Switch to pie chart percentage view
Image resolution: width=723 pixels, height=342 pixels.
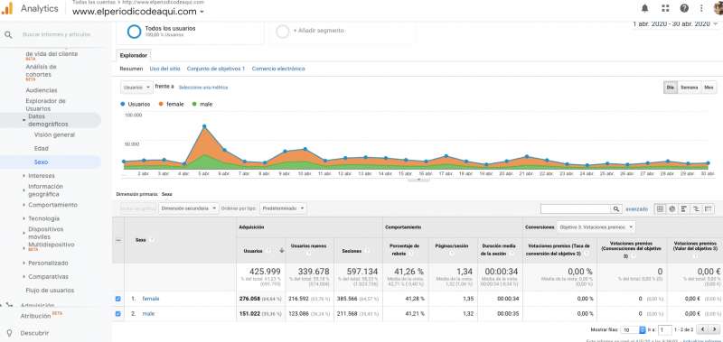click(672, 209)
